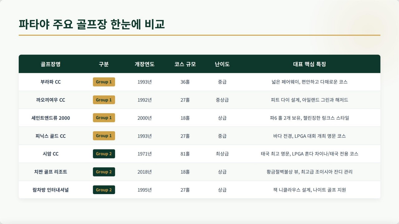
Task: Select the 1993년 value in the 피닉스 골드 CC row
Action: coord(145,136)
